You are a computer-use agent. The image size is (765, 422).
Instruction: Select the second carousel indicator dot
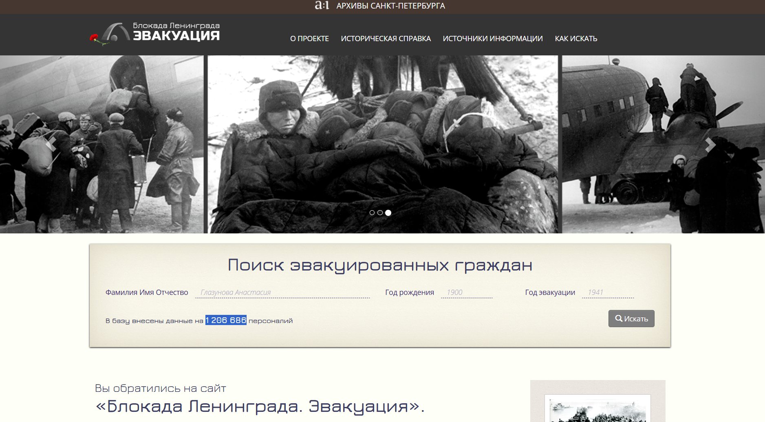(x=380, y=213)
